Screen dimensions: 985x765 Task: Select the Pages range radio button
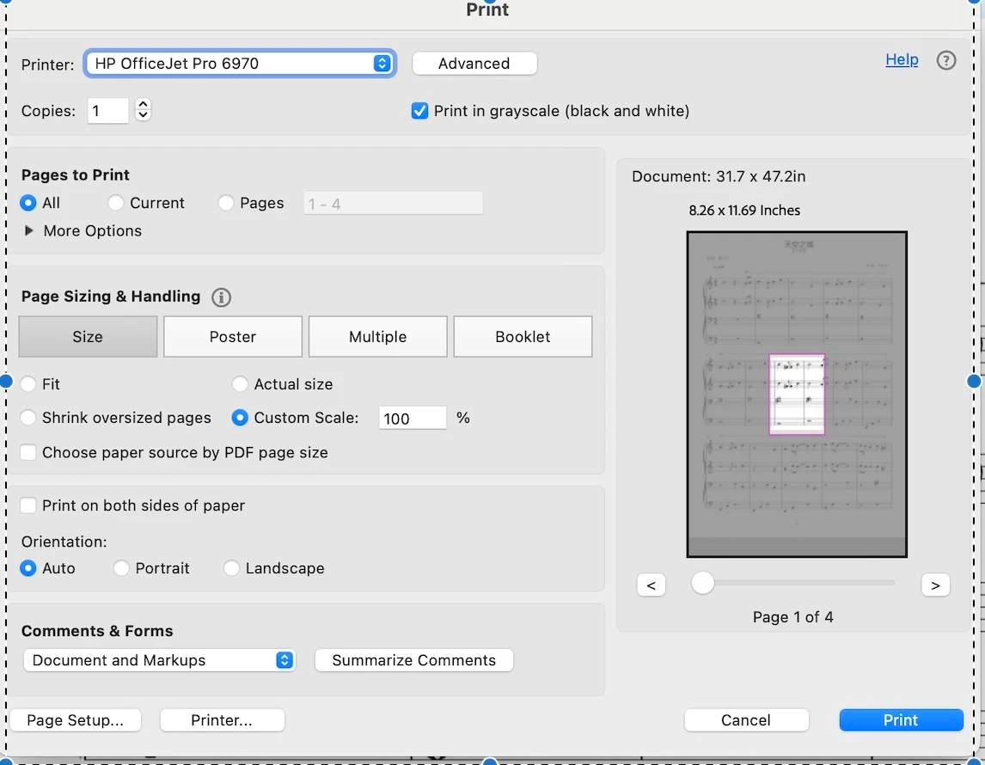(225, 203)
